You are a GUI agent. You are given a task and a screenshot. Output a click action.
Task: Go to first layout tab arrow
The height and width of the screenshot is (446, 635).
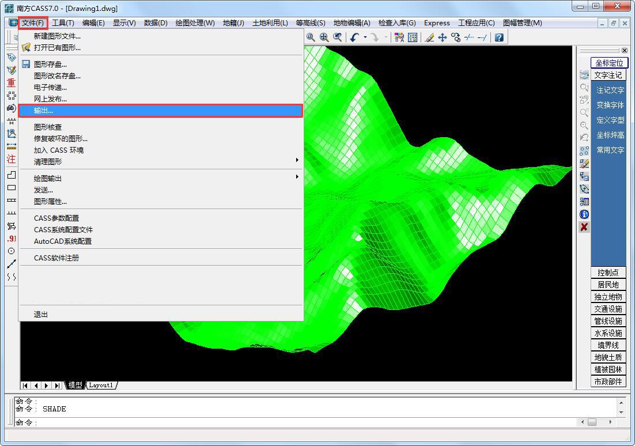point(25,385)
